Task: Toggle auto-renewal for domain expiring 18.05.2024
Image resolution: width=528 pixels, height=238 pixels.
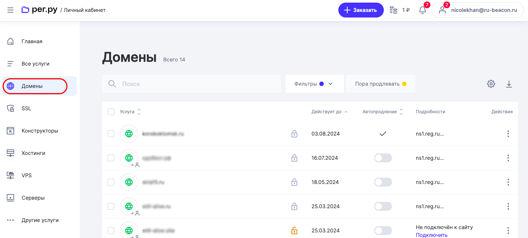Action: tap(383, 182)
